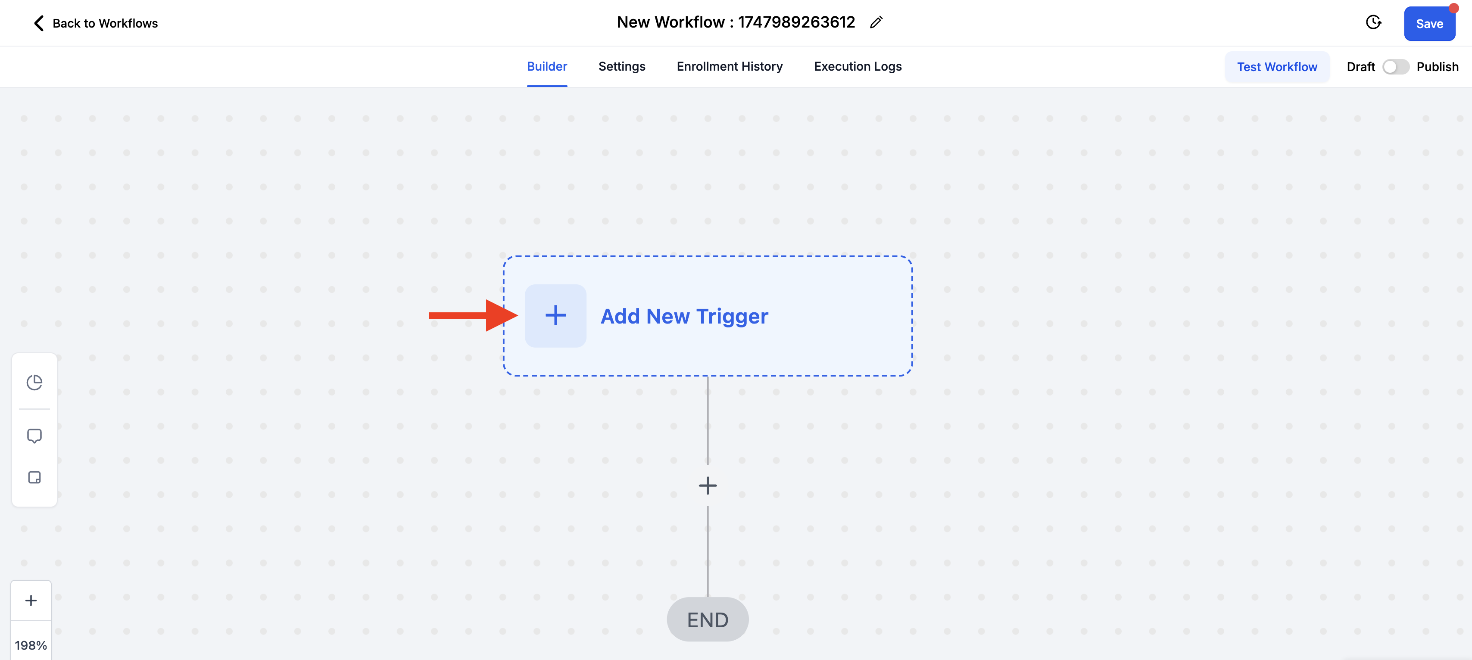Open the comments speech bubble icon

[x=34, y=436]
